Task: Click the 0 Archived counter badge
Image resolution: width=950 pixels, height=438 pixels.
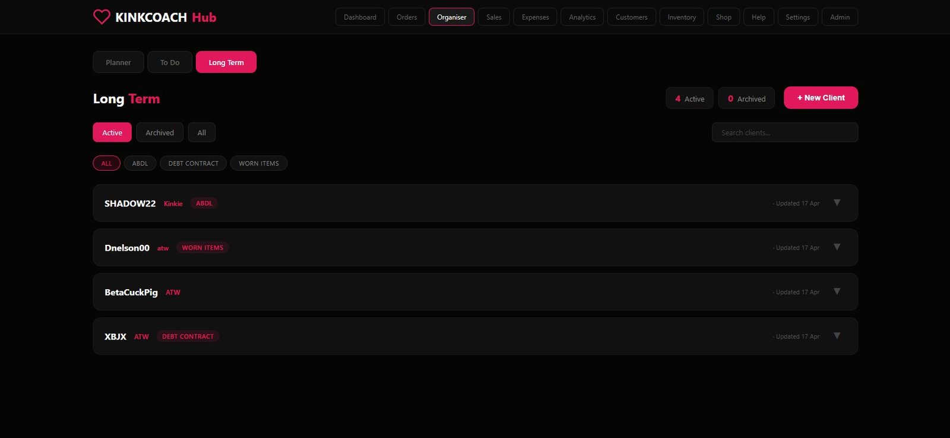Action: click(x=746, y=98)
